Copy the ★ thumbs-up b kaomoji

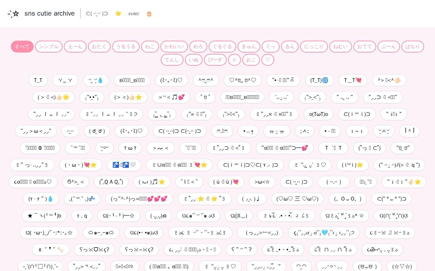click(44, 216)
